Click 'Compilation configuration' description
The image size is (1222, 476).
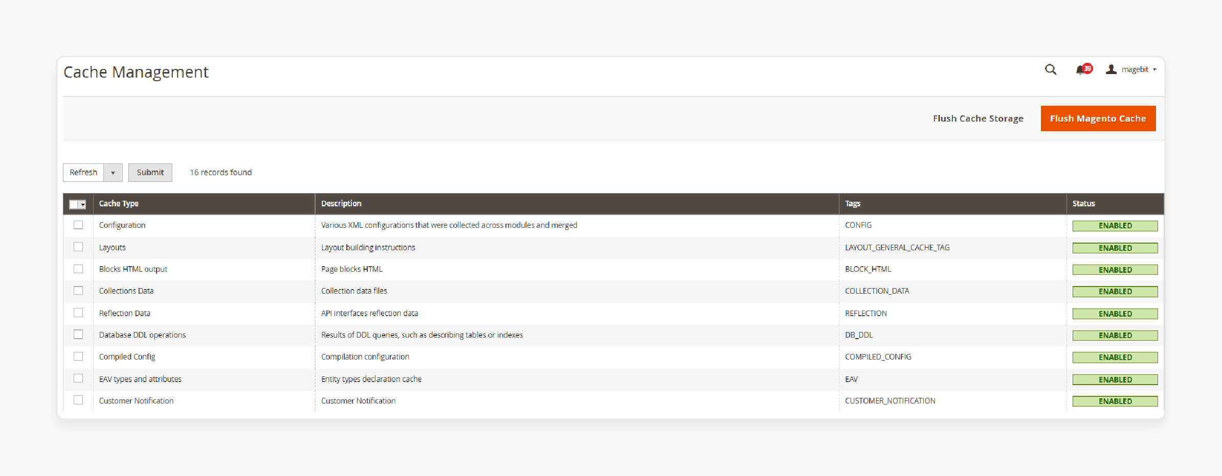click(365, 357)
